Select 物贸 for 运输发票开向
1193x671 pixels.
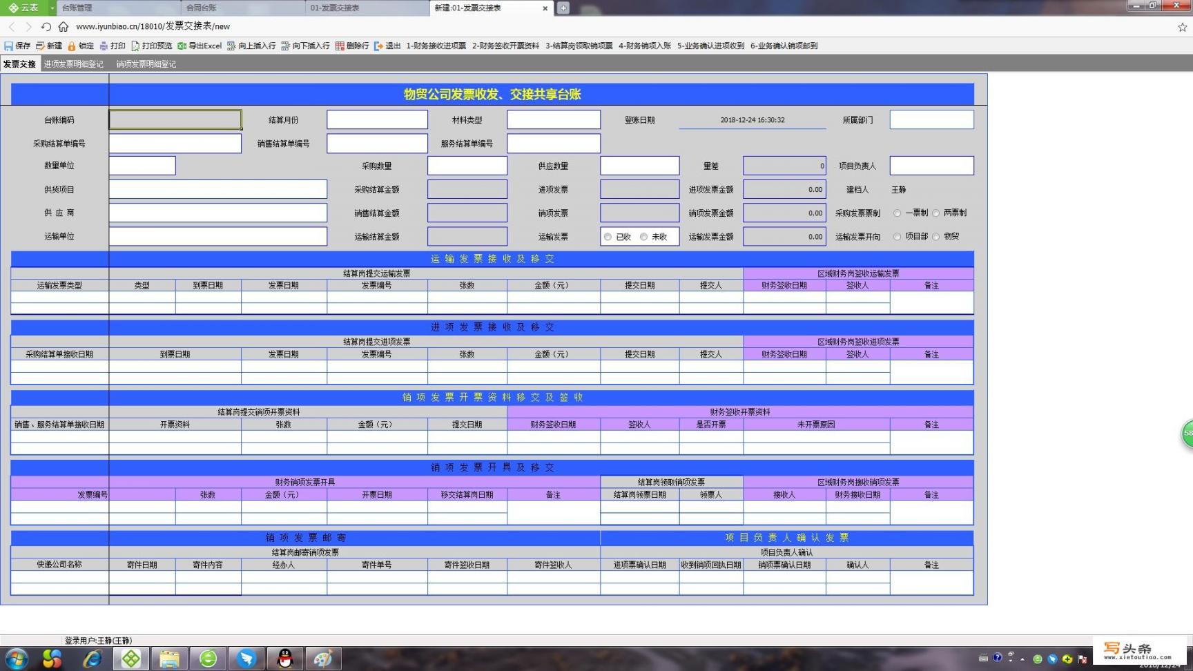tap(935, 237)
